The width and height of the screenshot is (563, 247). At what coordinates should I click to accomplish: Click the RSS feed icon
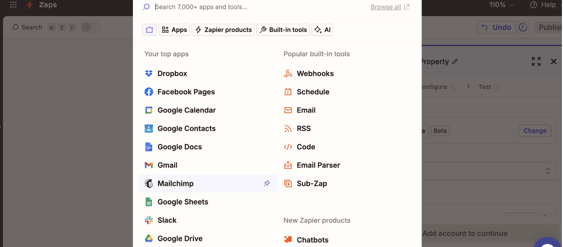288,128
